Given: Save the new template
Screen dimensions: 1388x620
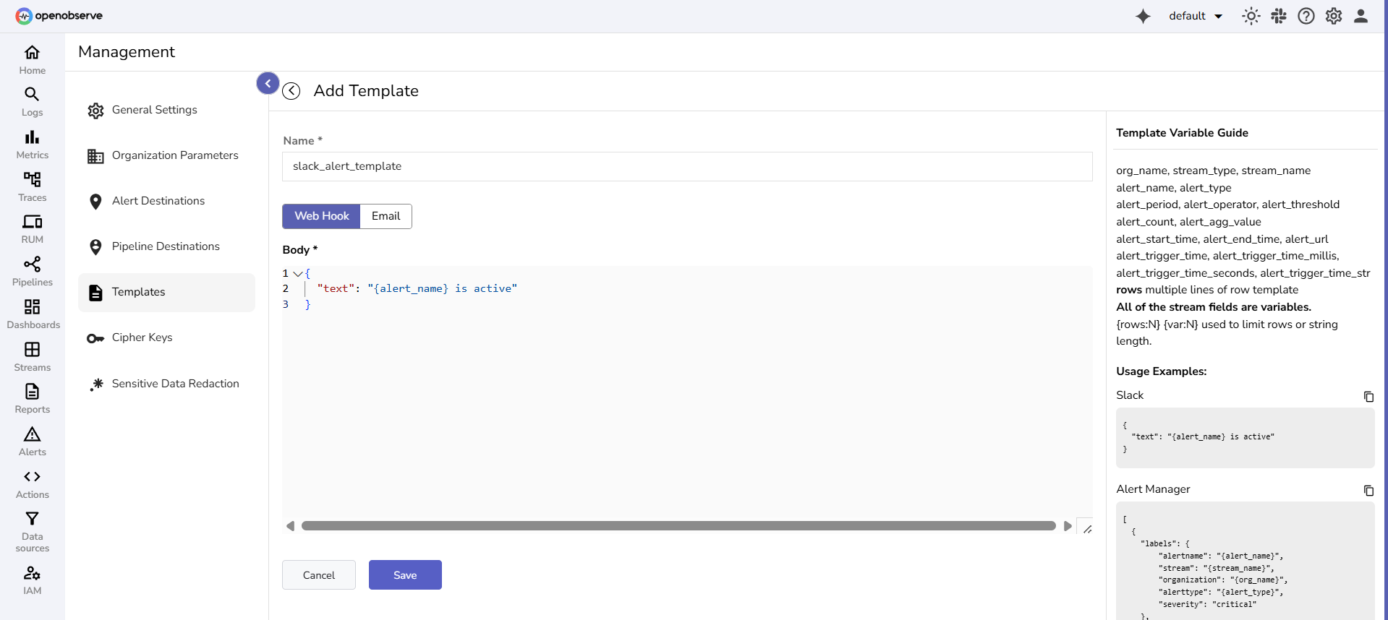Looking at the screenshot, I should (405, 575).
